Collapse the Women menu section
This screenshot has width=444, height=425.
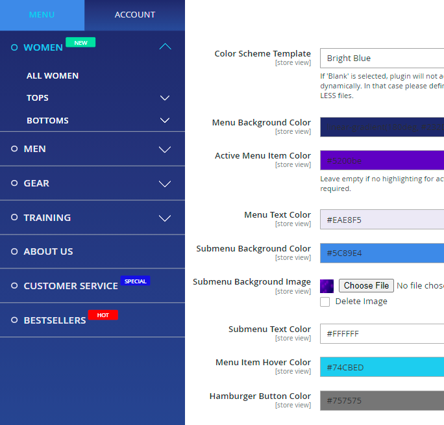[x=165, y=47]
